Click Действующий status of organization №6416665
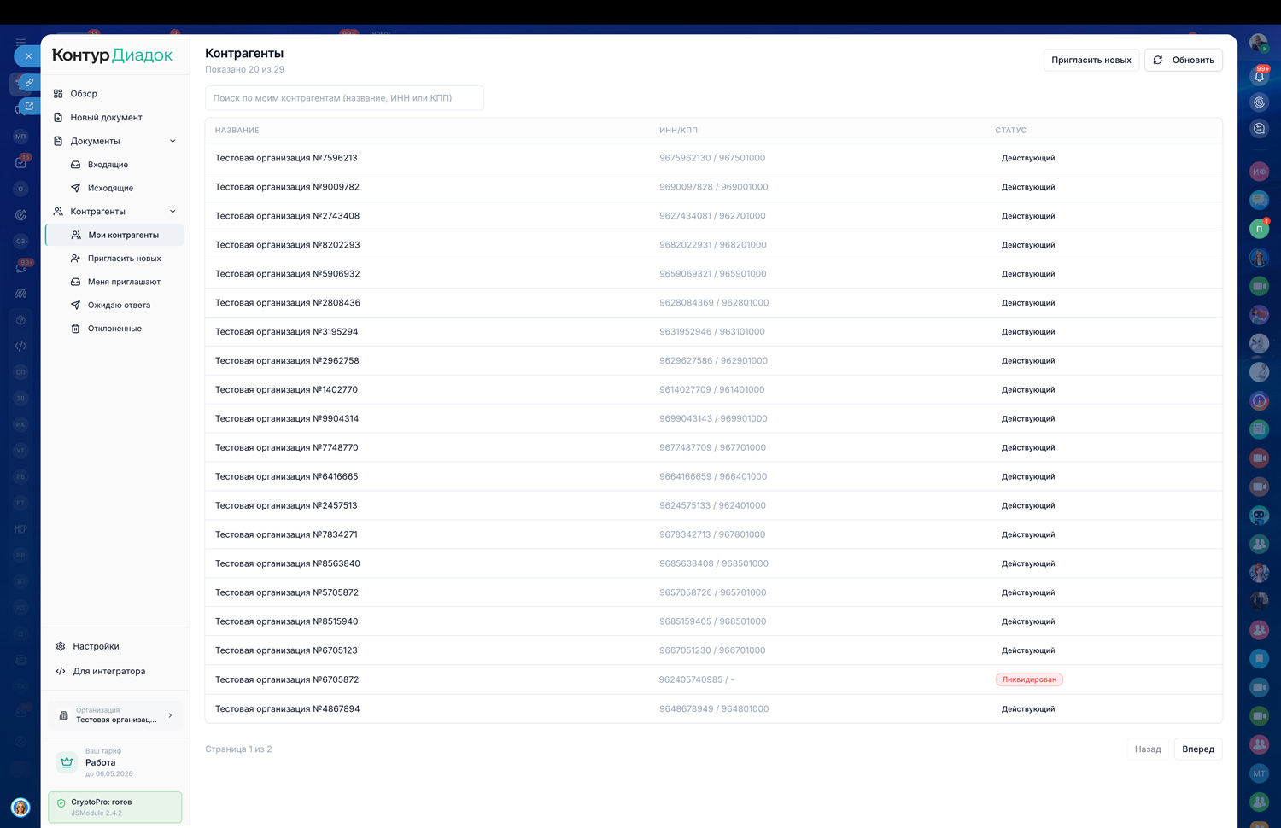 (1028, 477)
